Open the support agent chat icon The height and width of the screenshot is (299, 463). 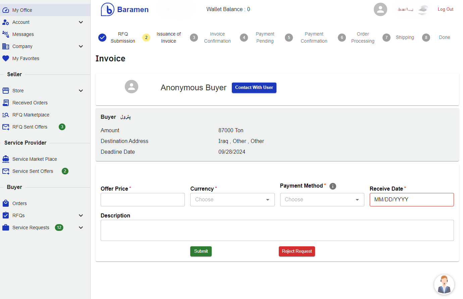click(444, 285)
